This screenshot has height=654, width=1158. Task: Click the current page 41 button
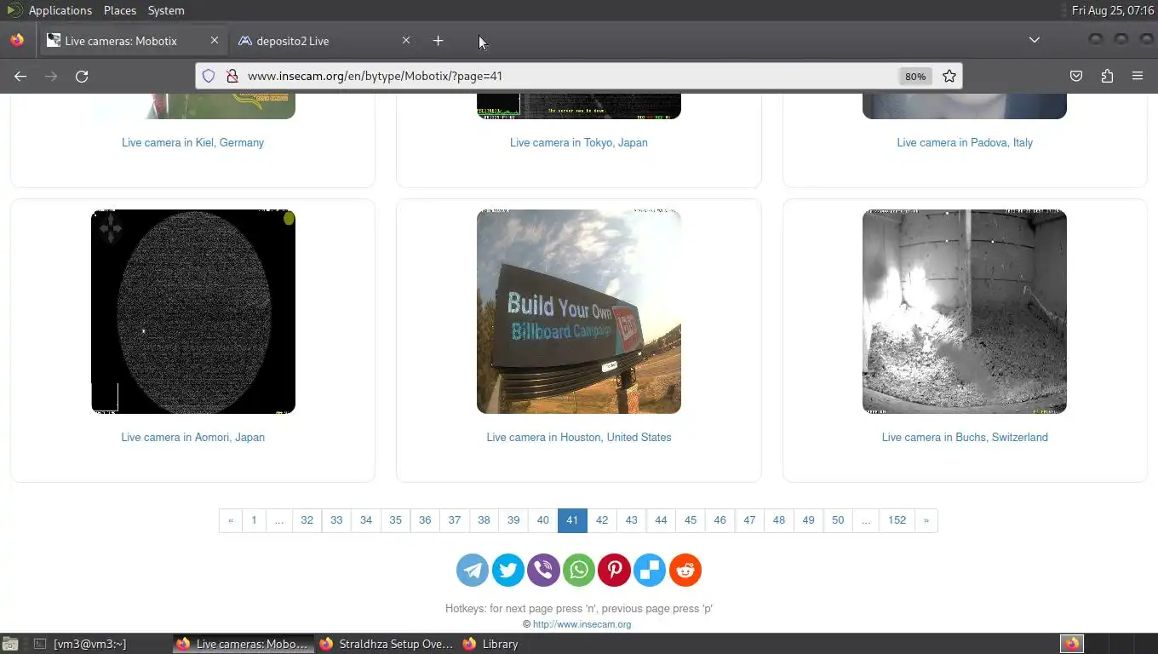(572, 520)
